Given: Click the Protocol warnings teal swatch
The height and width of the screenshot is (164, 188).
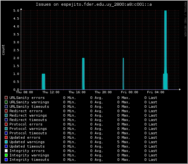Looking at the screenshot, I should (6, 129).
